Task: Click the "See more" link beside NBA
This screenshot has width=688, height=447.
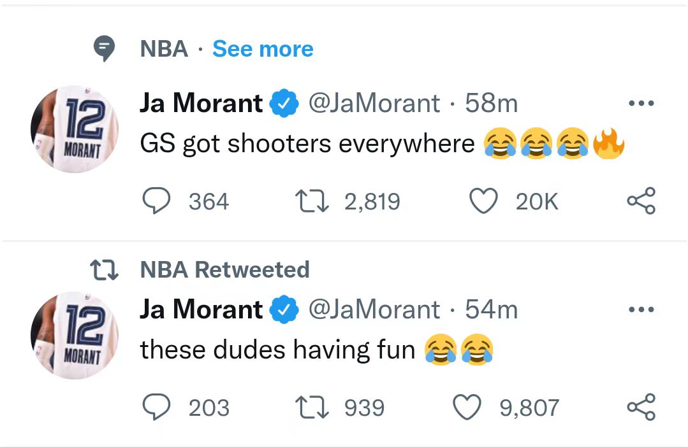Action: (263, 49)
